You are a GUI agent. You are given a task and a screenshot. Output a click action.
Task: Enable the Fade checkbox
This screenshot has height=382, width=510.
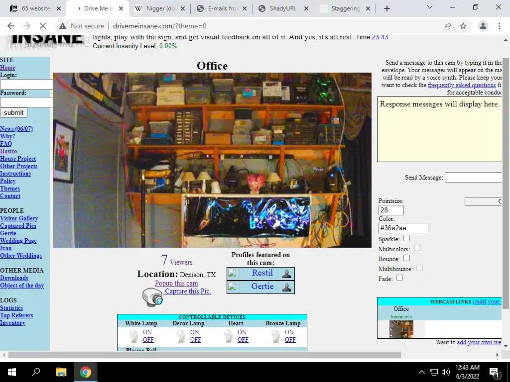click(x=400, y=278)
